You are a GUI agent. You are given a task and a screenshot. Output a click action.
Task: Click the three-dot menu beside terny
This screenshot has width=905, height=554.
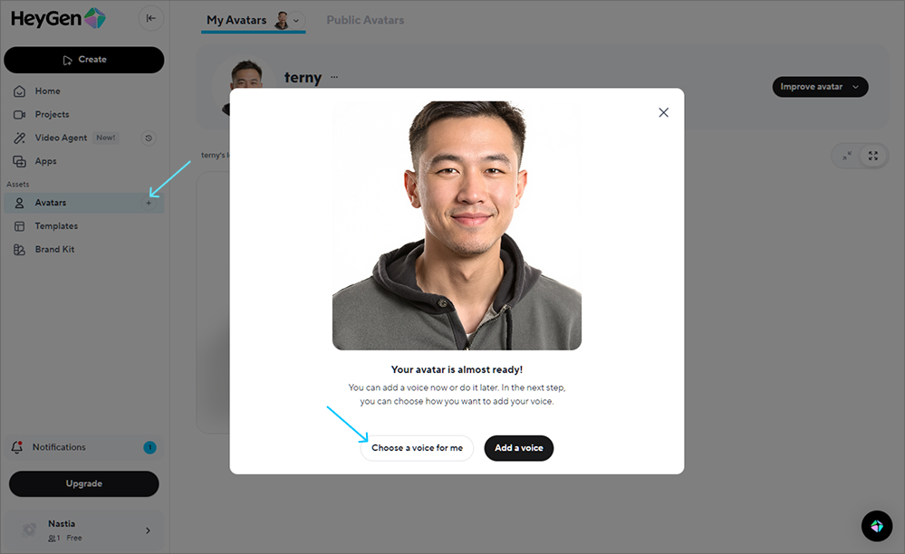(x=334, y=78)
